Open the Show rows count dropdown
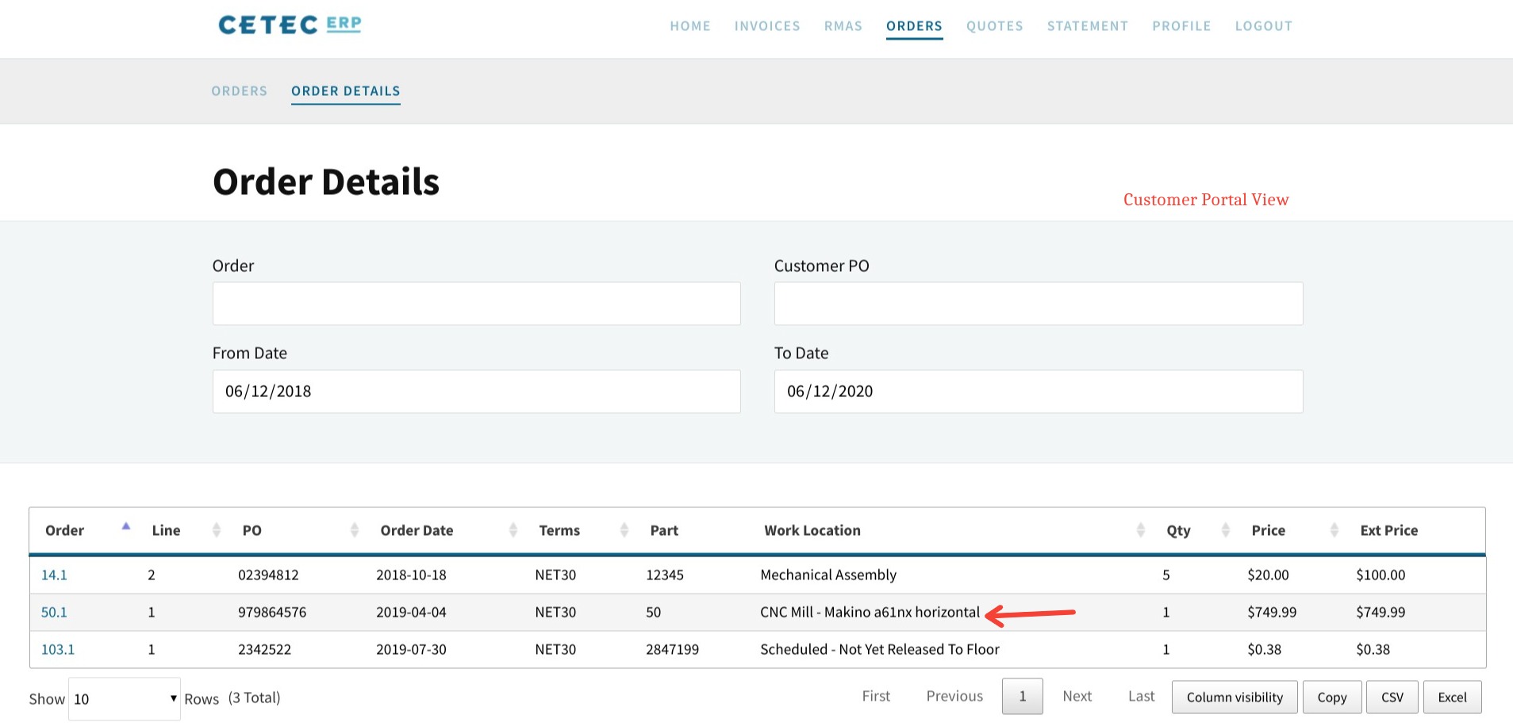1513x726 pixels. pyautogui.click(x=125, y=698)
